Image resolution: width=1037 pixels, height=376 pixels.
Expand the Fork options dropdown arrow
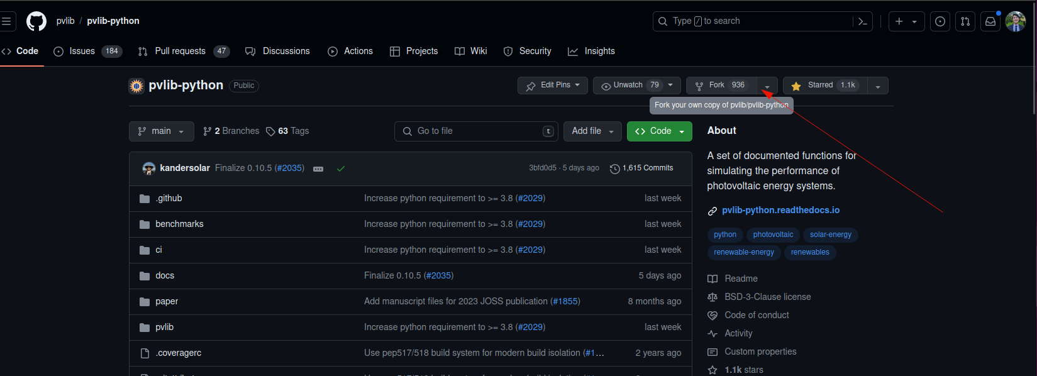coord(767,86)
